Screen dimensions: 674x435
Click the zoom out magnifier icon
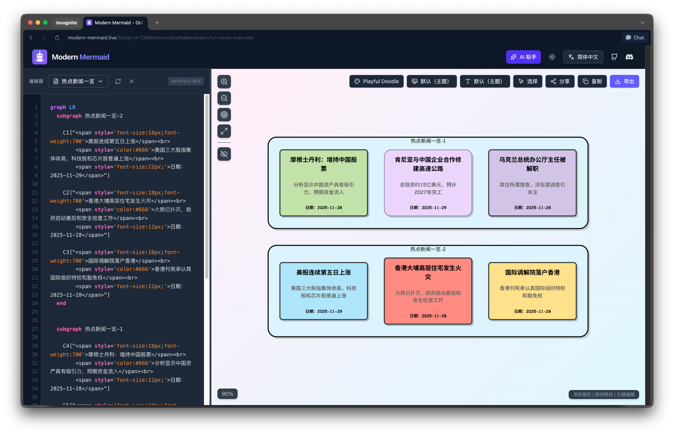(x=224, y=98)
